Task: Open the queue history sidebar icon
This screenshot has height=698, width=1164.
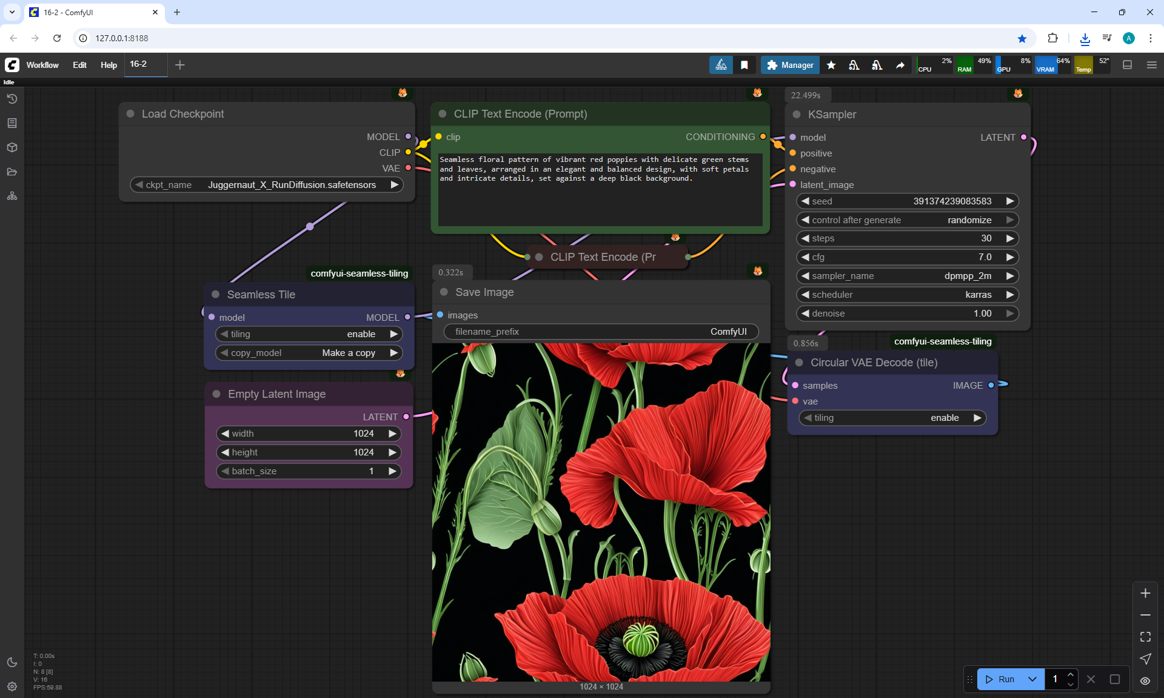Action: pos(12,99)
